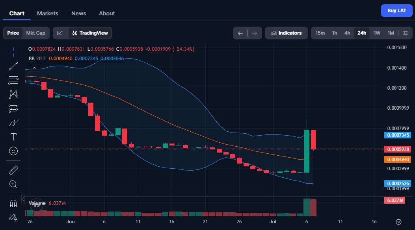This screenshot has height=230, width=415.
Task: Open the Chart tab
Action: (17, 13)
